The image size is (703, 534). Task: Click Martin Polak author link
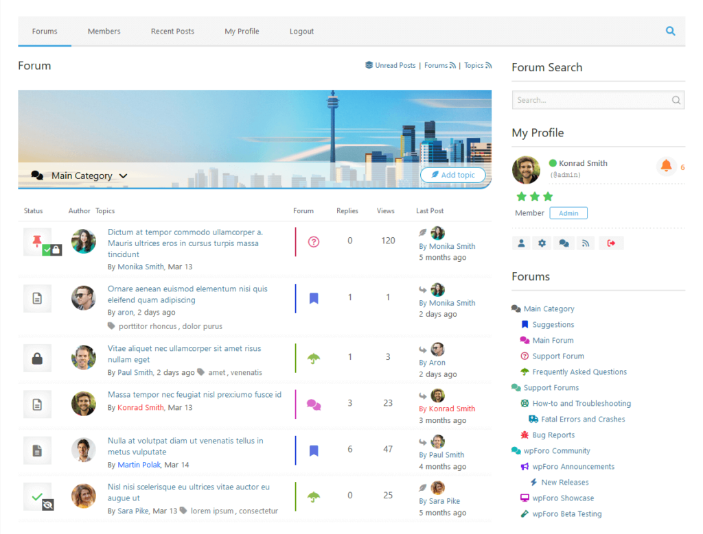click(x=139, y=465)
